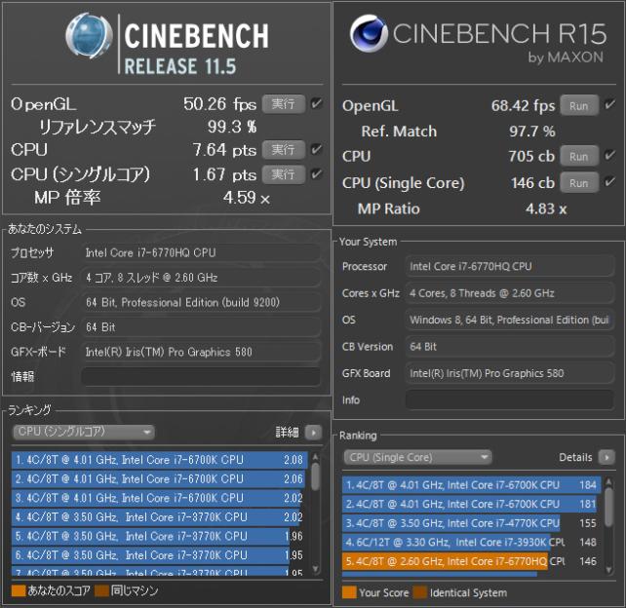Click Cores x GHz field in Cinebench R15
This screenshot has height=608, width=626.
pyautogui.click(x=510, y=293)
